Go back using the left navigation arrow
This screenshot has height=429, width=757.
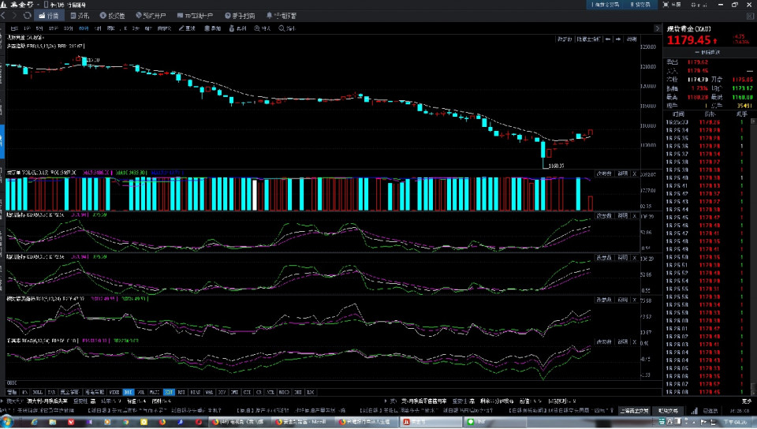coord(5,15)
